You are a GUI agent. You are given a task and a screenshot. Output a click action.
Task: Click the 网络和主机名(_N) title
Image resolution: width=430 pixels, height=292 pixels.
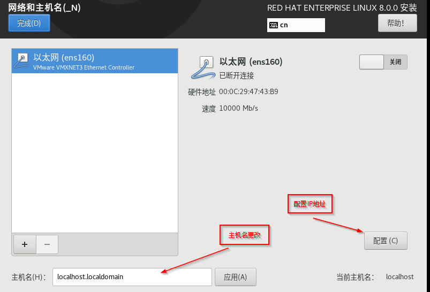44,7
